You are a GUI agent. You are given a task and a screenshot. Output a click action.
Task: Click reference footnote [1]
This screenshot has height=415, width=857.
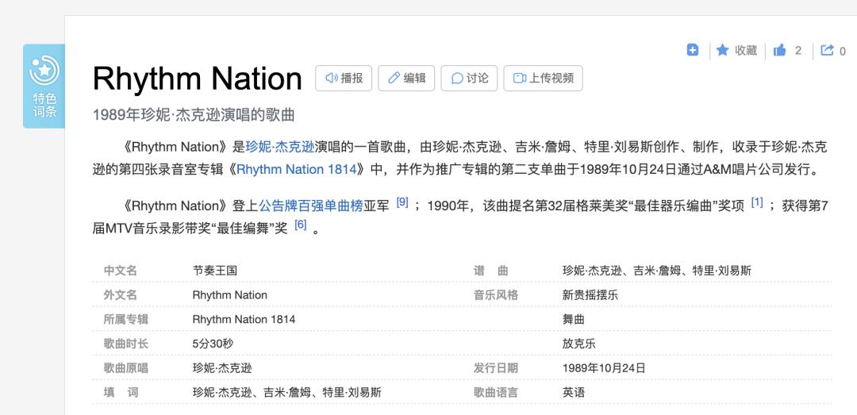(757, 202)
